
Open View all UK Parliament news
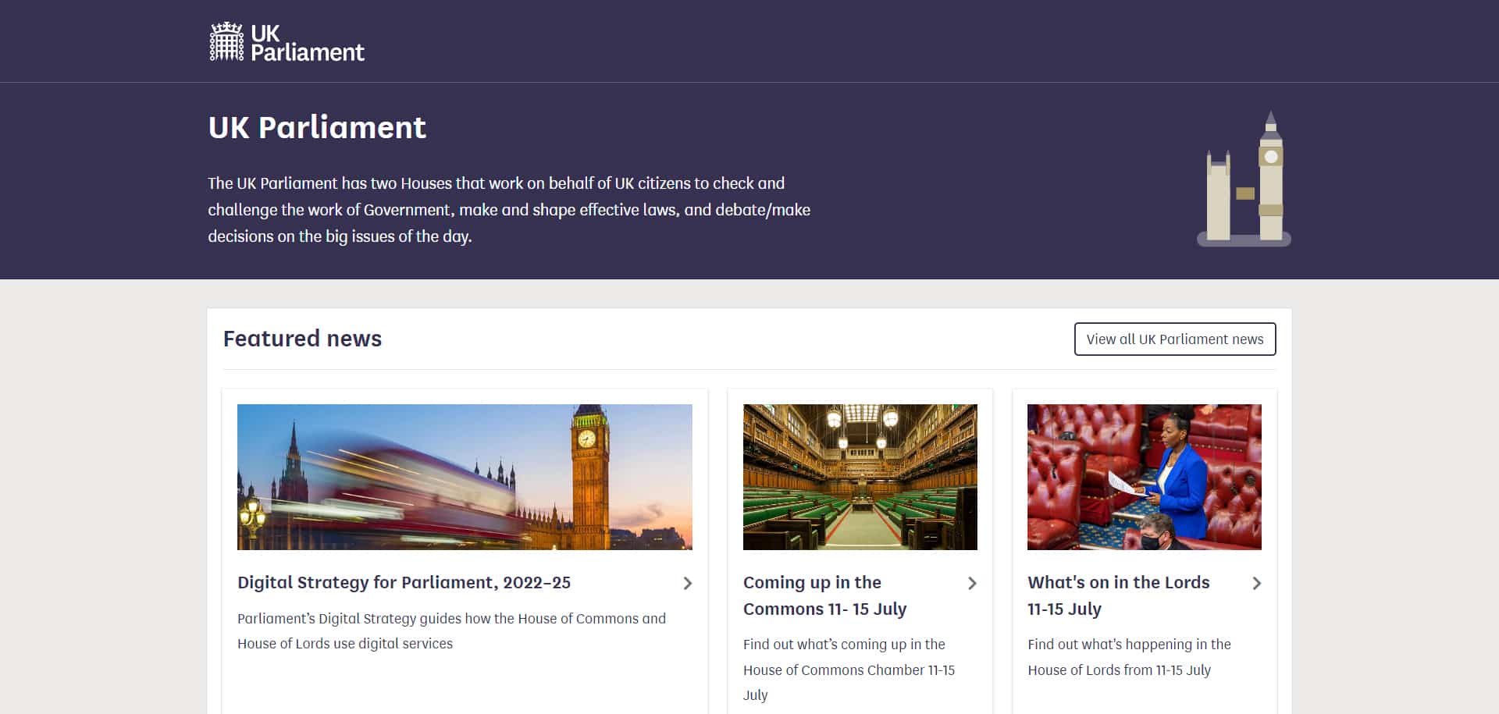(x=1175, y=339)
